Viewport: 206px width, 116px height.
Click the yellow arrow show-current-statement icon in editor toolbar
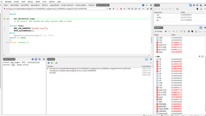click(147, 9)
